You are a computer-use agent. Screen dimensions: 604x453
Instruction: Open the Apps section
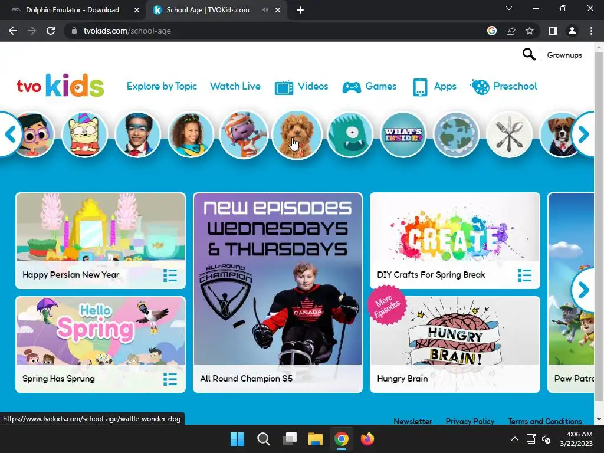point(435,87)
